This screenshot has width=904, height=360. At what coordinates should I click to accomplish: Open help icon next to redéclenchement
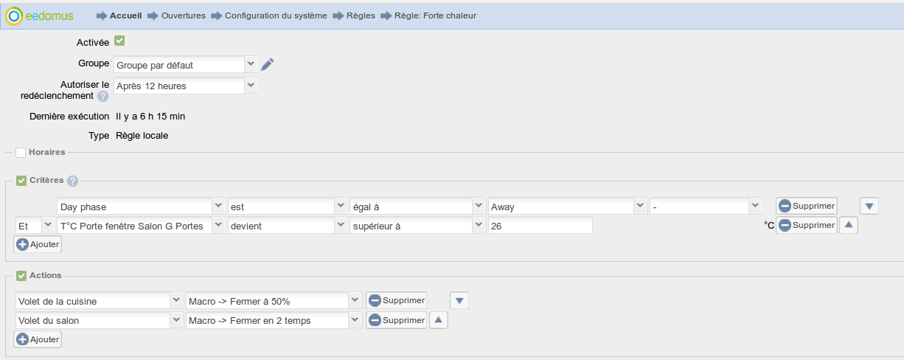click(102, 96)
